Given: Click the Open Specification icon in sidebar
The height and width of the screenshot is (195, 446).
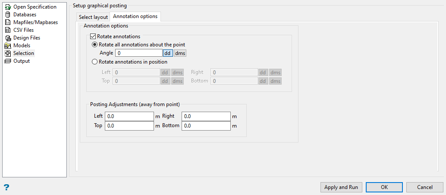Looking at the screenshot, I should coord(7,7).
